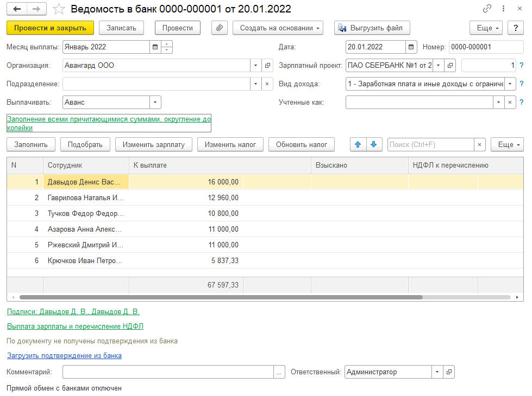Focus the Комментарий input field
This screenshot has height=396, width=532.
[x=168, y=372]
